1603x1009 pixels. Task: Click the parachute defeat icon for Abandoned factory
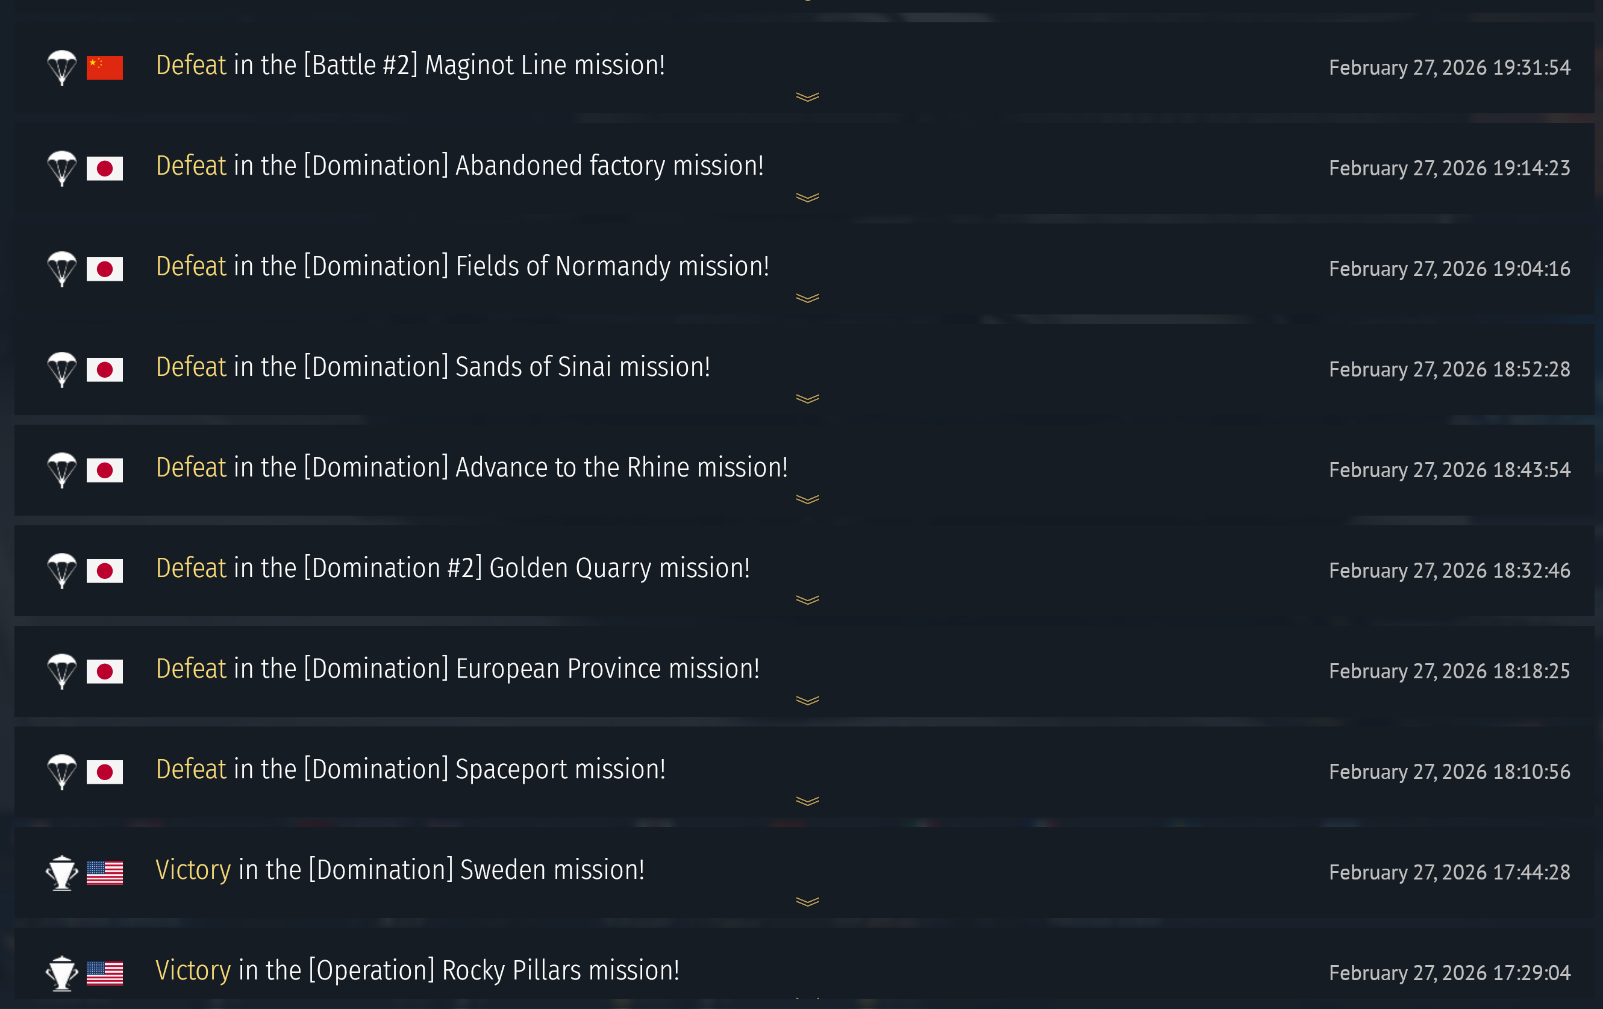(62, 167)
